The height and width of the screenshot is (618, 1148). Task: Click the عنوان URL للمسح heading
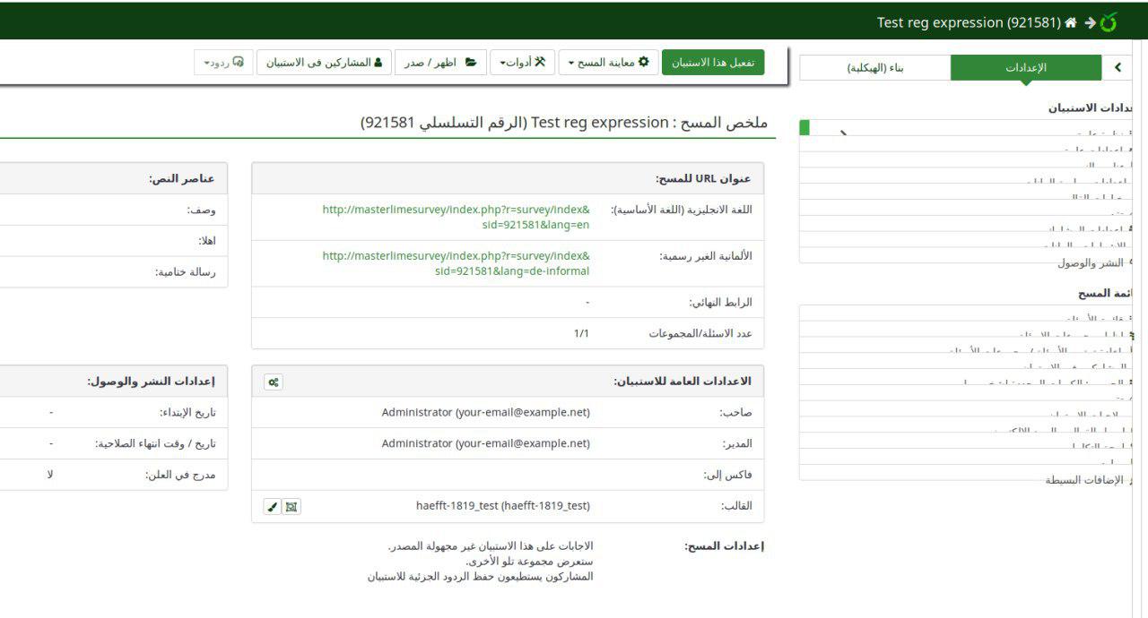[x=703, y=179]
